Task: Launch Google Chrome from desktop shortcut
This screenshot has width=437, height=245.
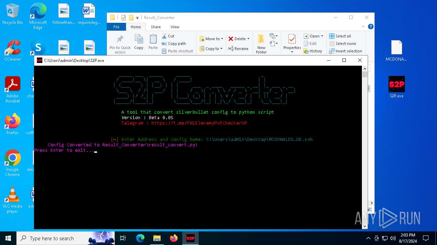Action: coord(13,163)
